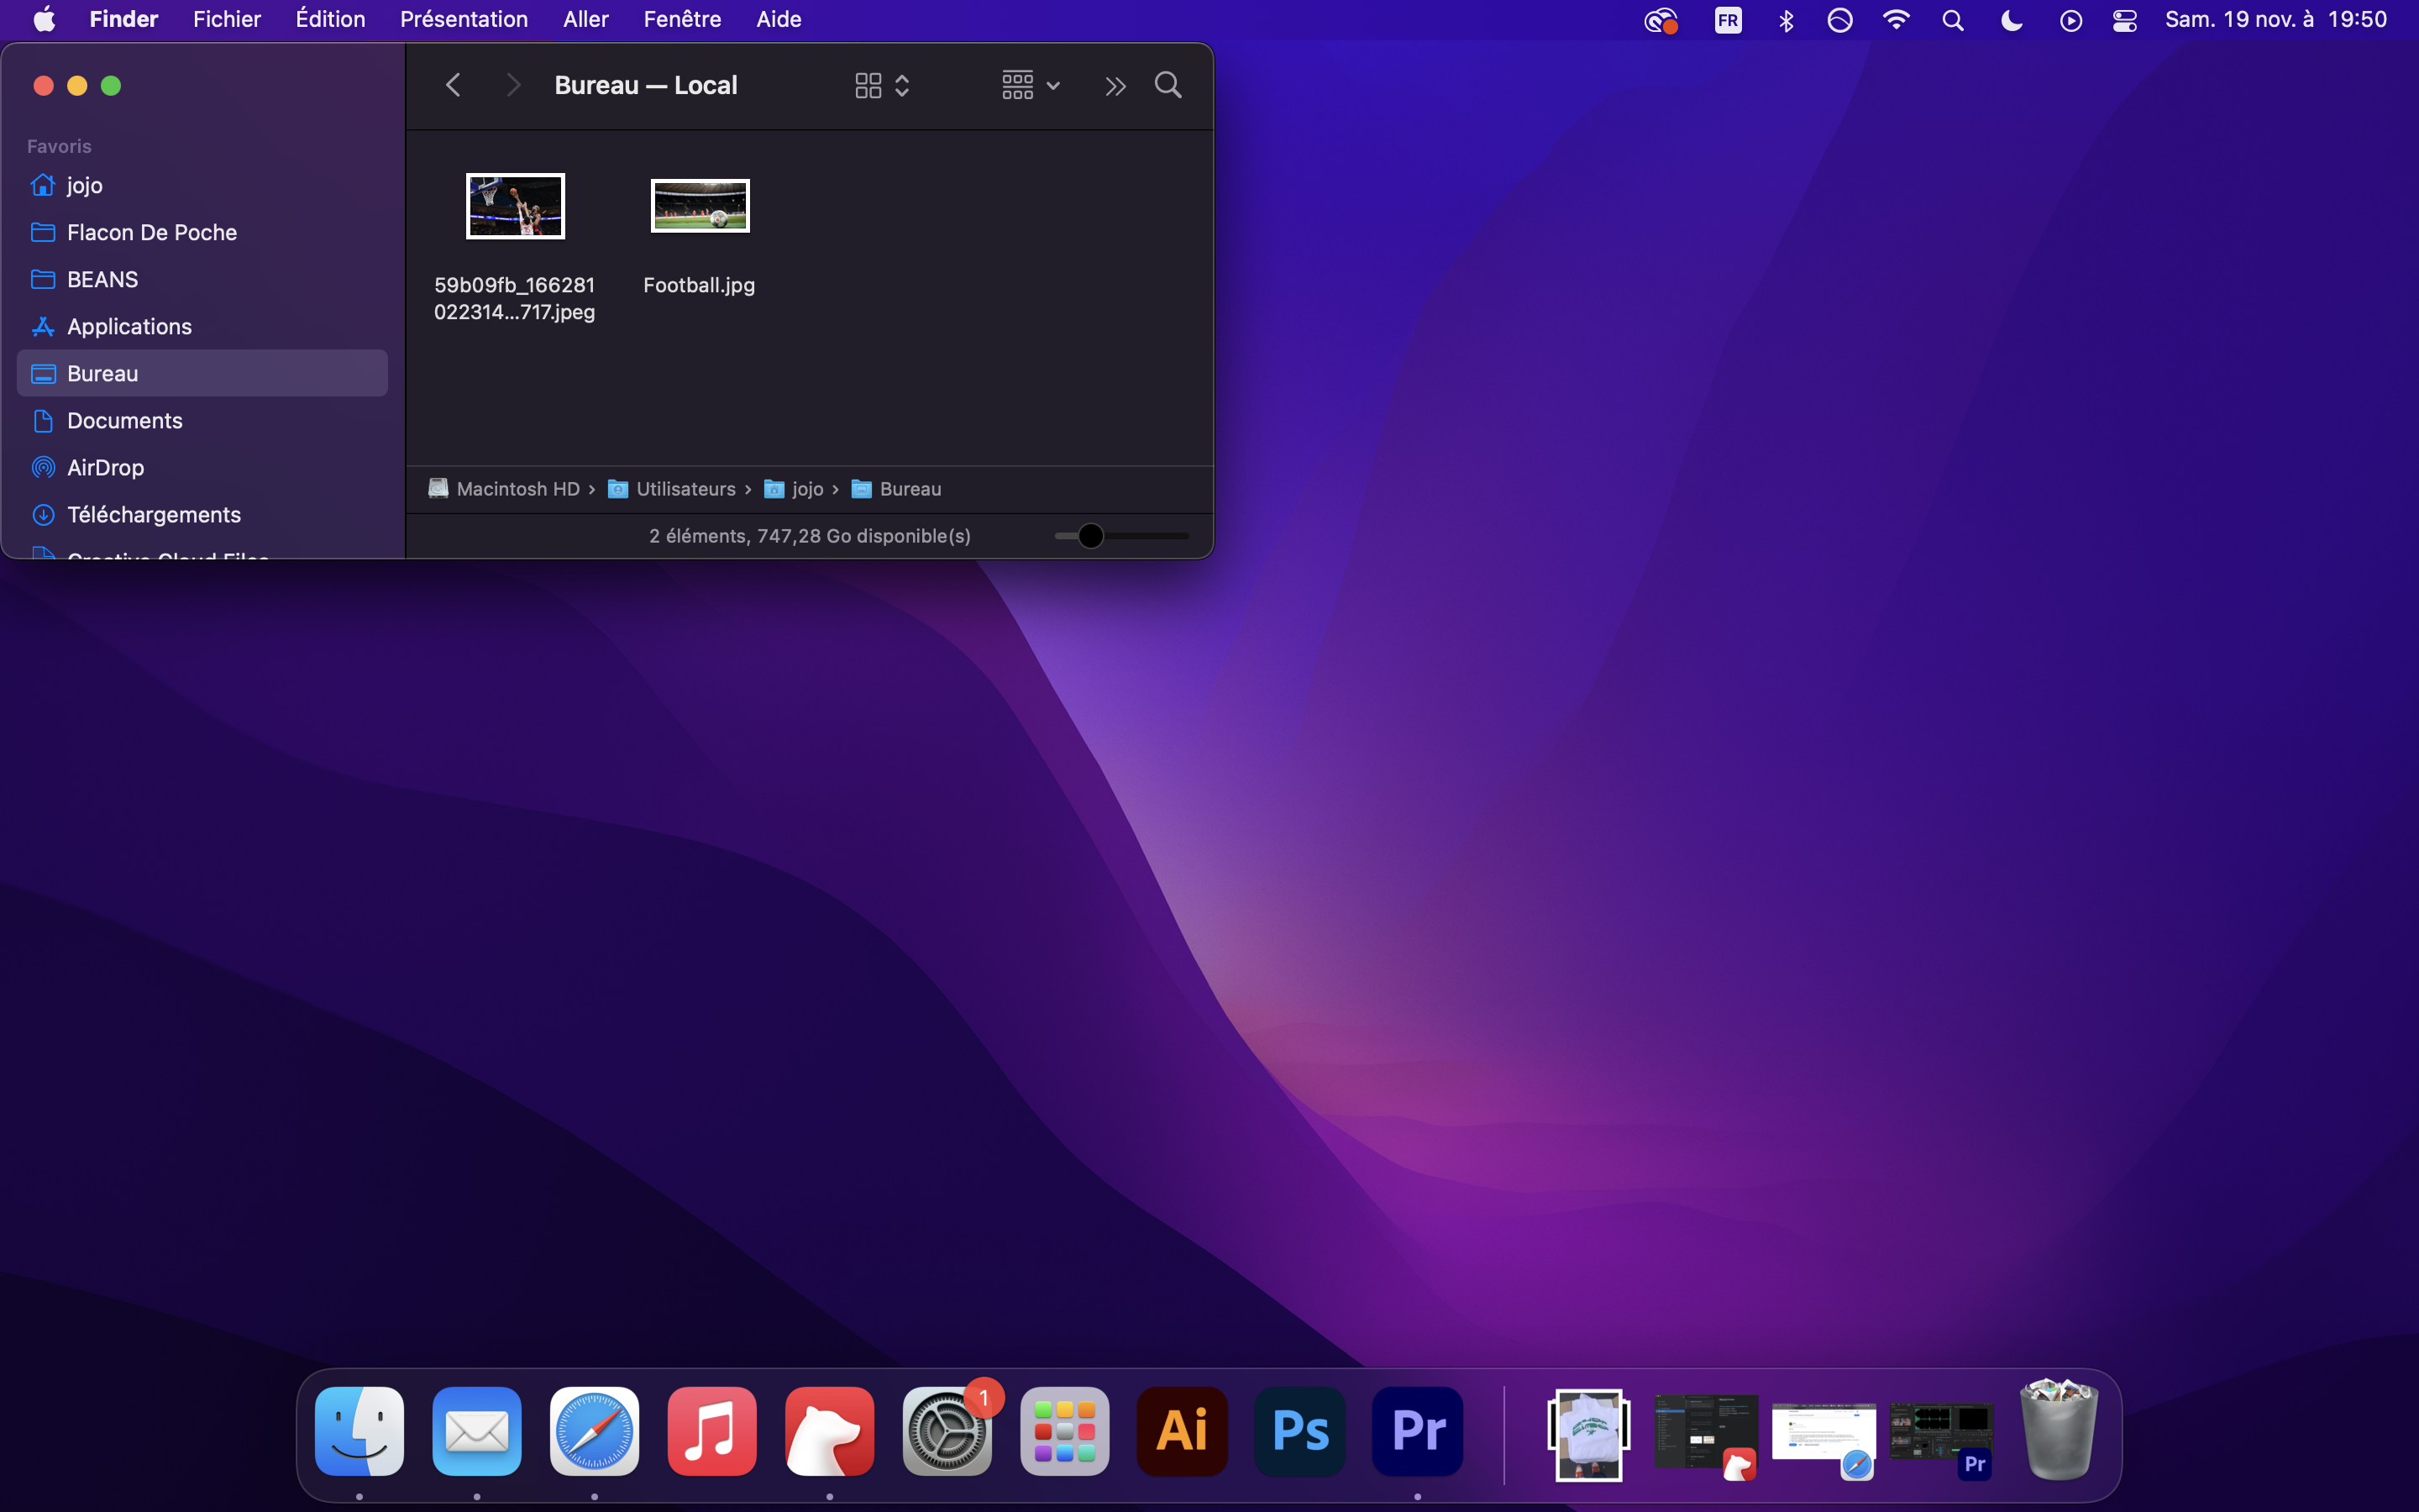Open the Fichier menu

pos(227,19)
